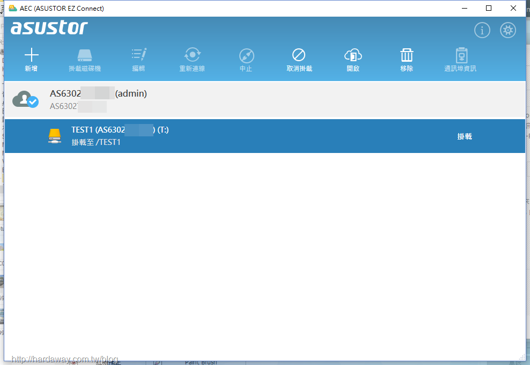Viewport: 530px width, 365px height.
Task: Click the 中止 abort connection icon
Action: click(246, 55)
